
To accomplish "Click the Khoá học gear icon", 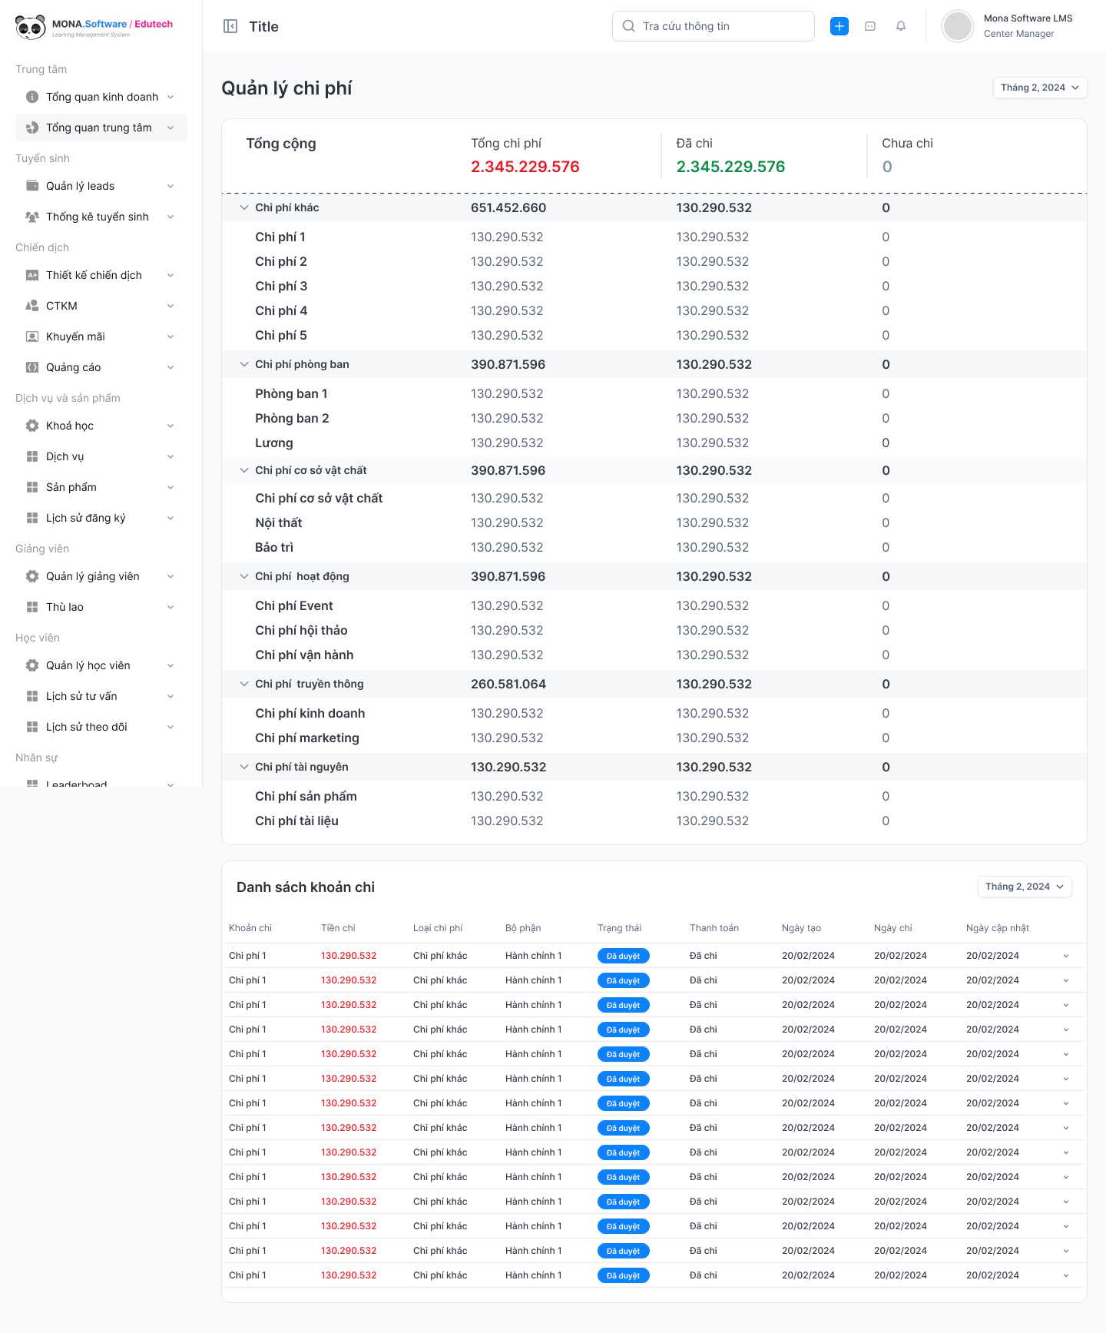I will pyautogui.click(x=32, y=426).
